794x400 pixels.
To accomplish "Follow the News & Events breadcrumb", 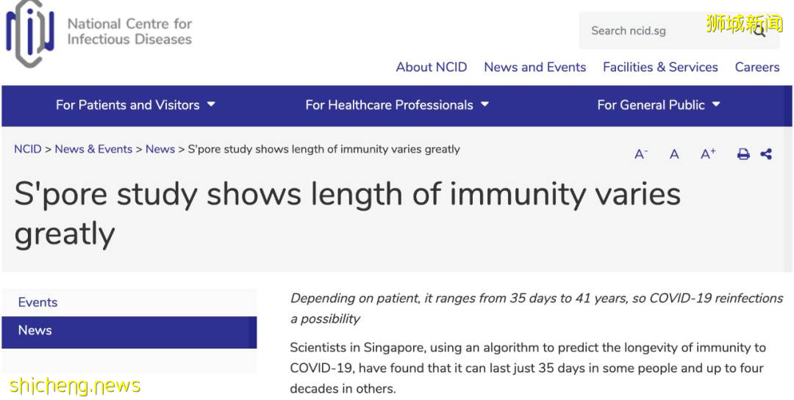I will click(x=93, y=149).
